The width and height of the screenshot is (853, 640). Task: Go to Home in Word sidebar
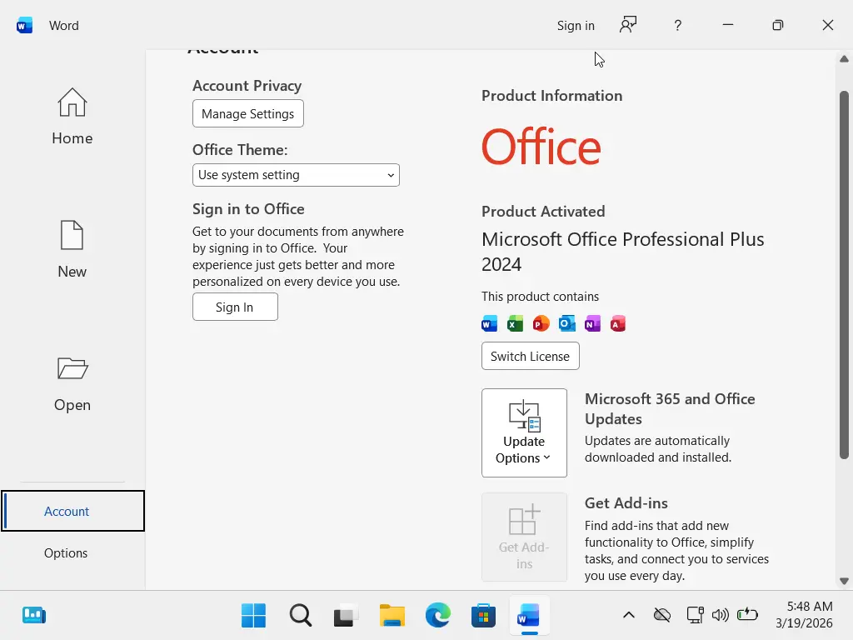(x=72, y=117)
